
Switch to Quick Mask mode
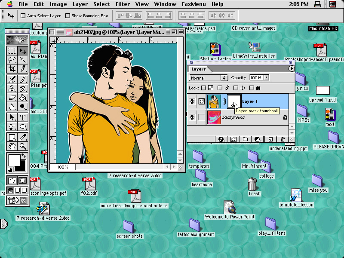23,181
